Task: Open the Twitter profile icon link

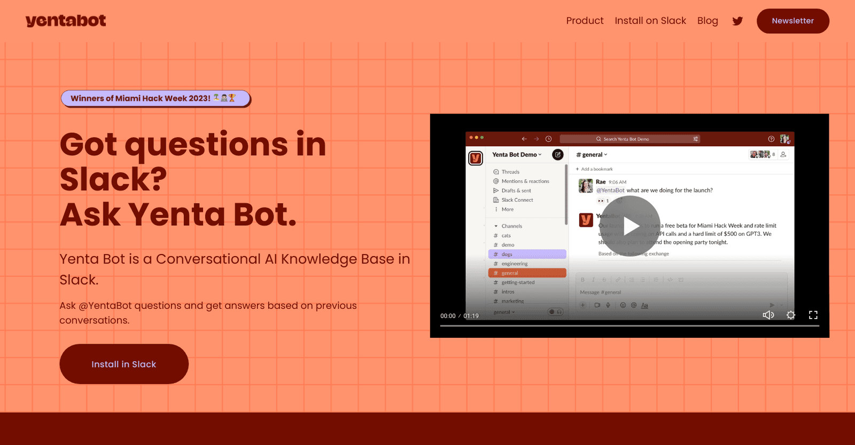Action: [x=737, y=21]
